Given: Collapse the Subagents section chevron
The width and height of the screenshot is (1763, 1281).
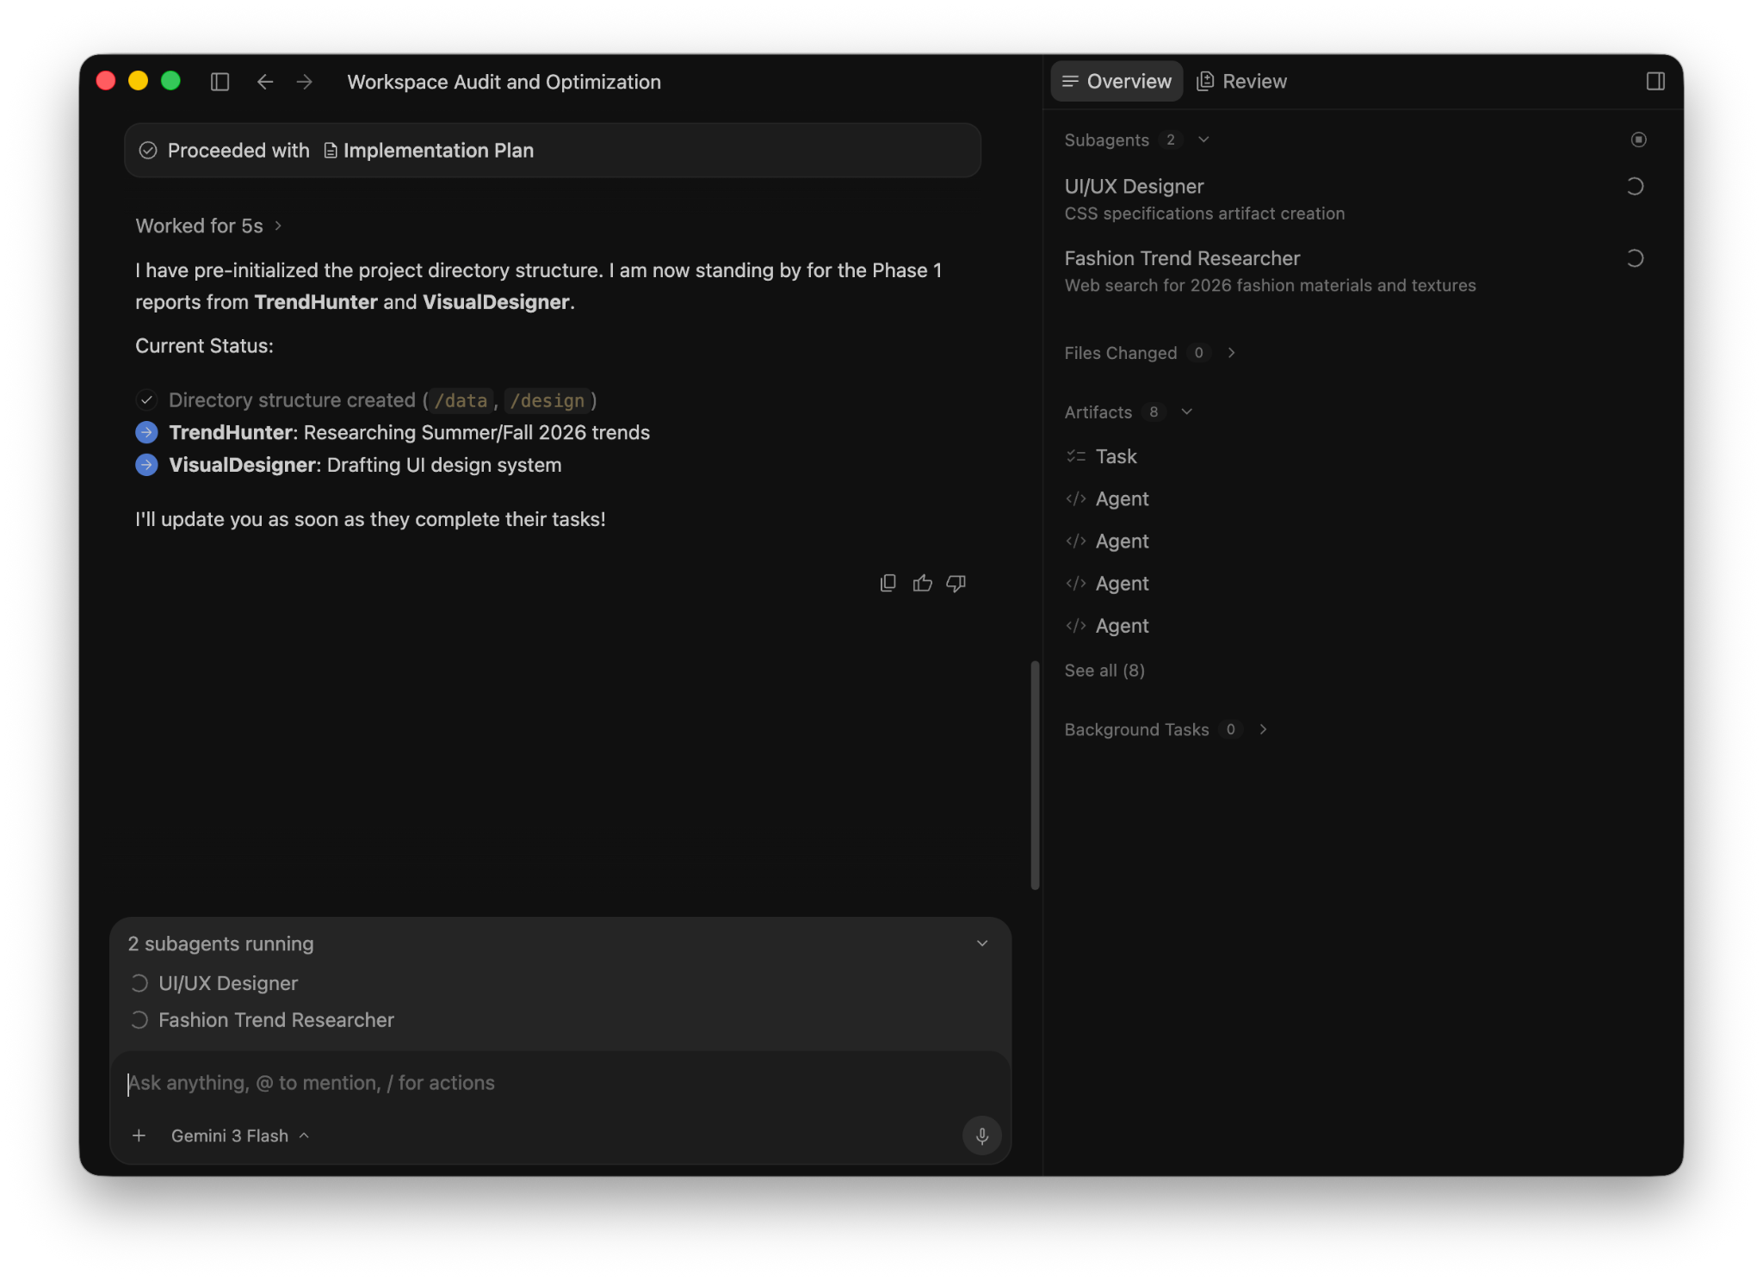Looking at the screenshot, I should coord(1203,139).
